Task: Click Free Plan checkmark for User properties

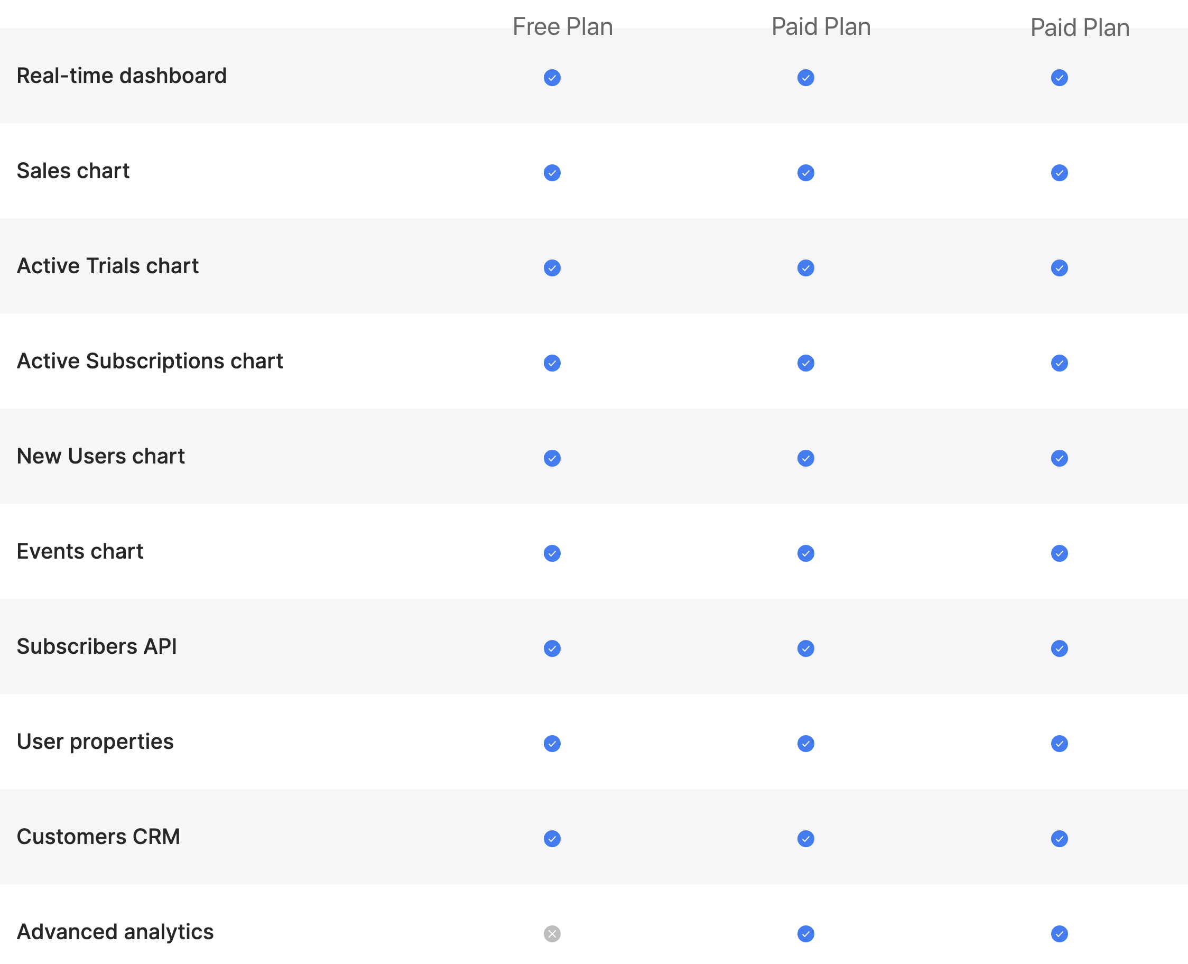Action: click(x=552, y=744)
